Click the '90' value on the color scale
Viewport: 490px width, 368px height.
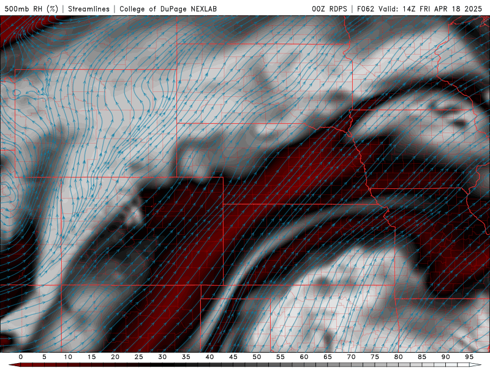pos(445,357)
